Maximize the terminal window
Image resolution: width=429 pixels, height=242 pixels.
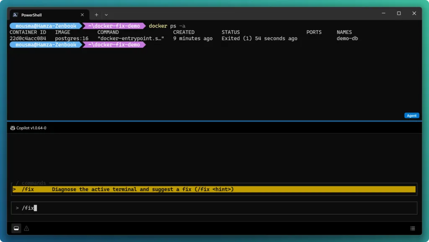[x=399, y=13]
